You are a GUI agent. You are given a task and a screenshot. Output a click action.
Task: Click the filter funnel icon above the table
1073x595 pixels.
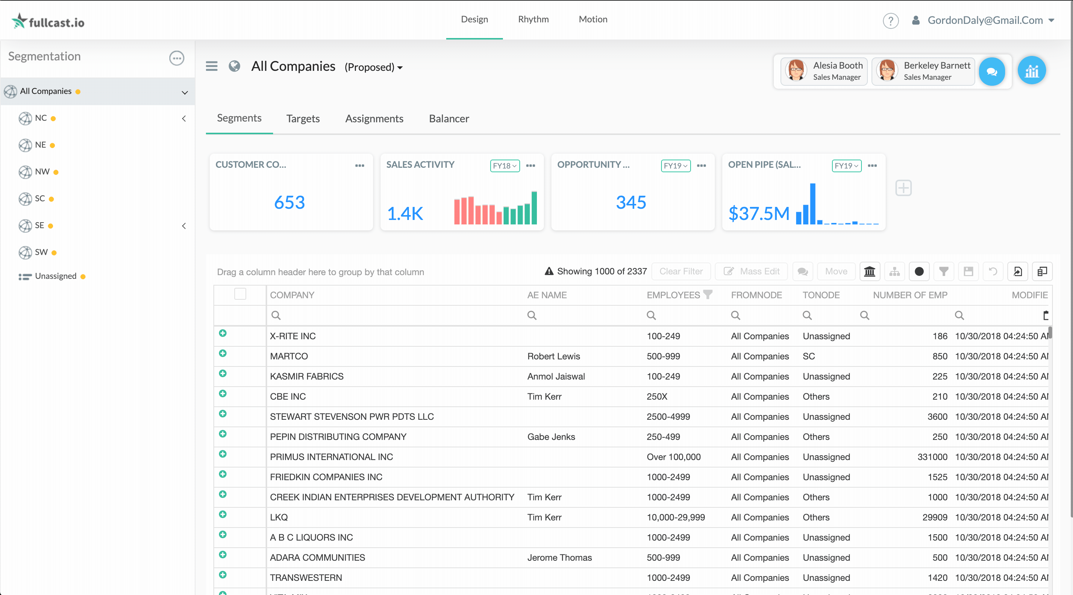(944, 271)
